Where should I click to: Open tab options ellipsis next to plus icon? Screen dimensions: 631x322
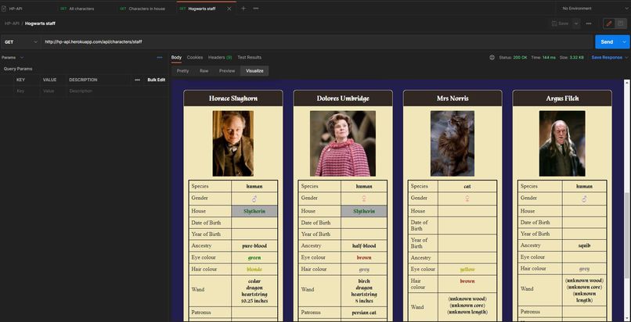pyautogui.click(x=256, y=9)
